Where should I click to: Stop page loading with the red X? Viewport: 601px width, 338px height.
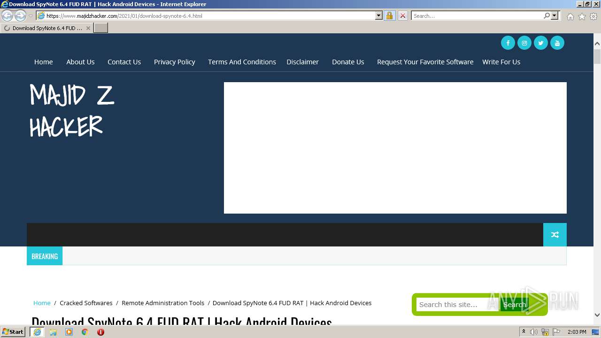click(403, 15)
